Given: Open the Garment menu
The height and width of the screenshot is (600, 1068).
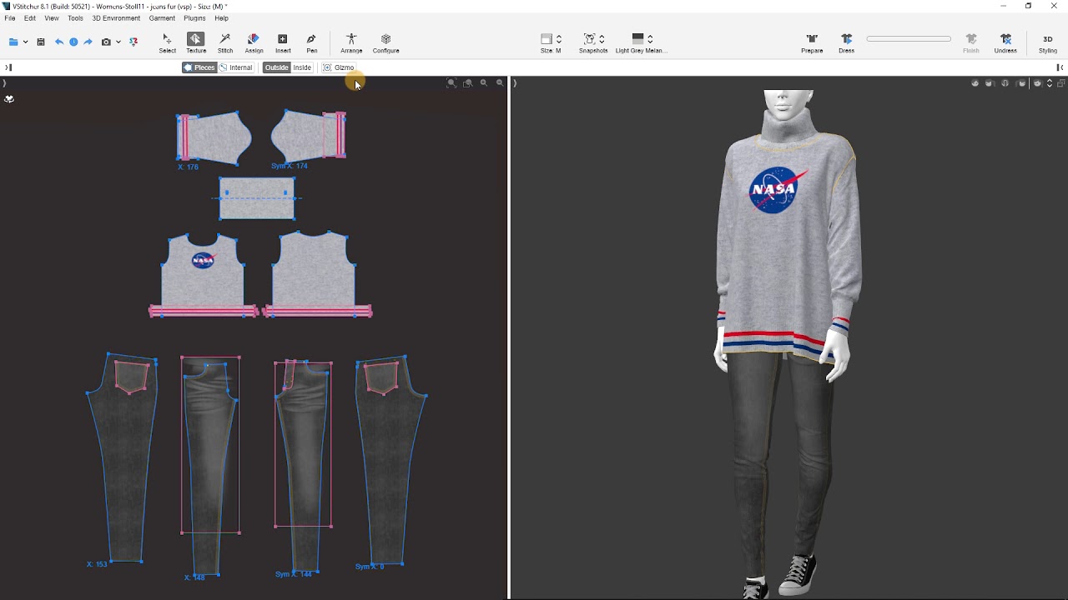Looking at the screenshot, I should [x=162, y=18].
